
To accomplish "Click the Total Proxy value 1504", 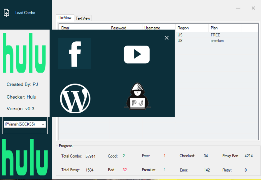I will pyautogui.click(x=89, y=170).
